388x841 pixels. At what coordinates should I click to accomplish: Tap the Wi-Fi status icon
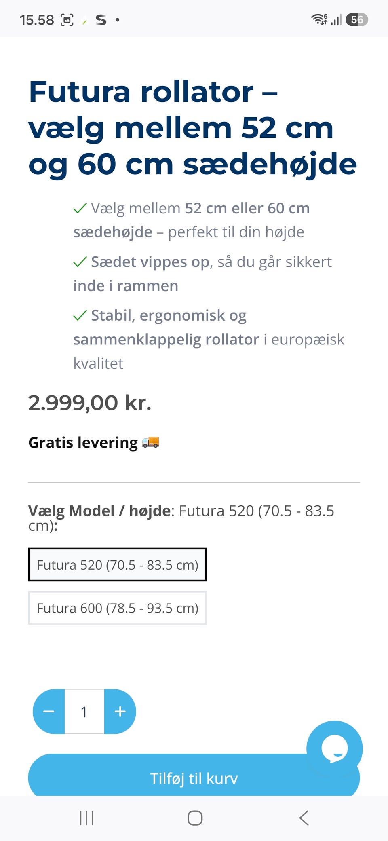[319, 19]
